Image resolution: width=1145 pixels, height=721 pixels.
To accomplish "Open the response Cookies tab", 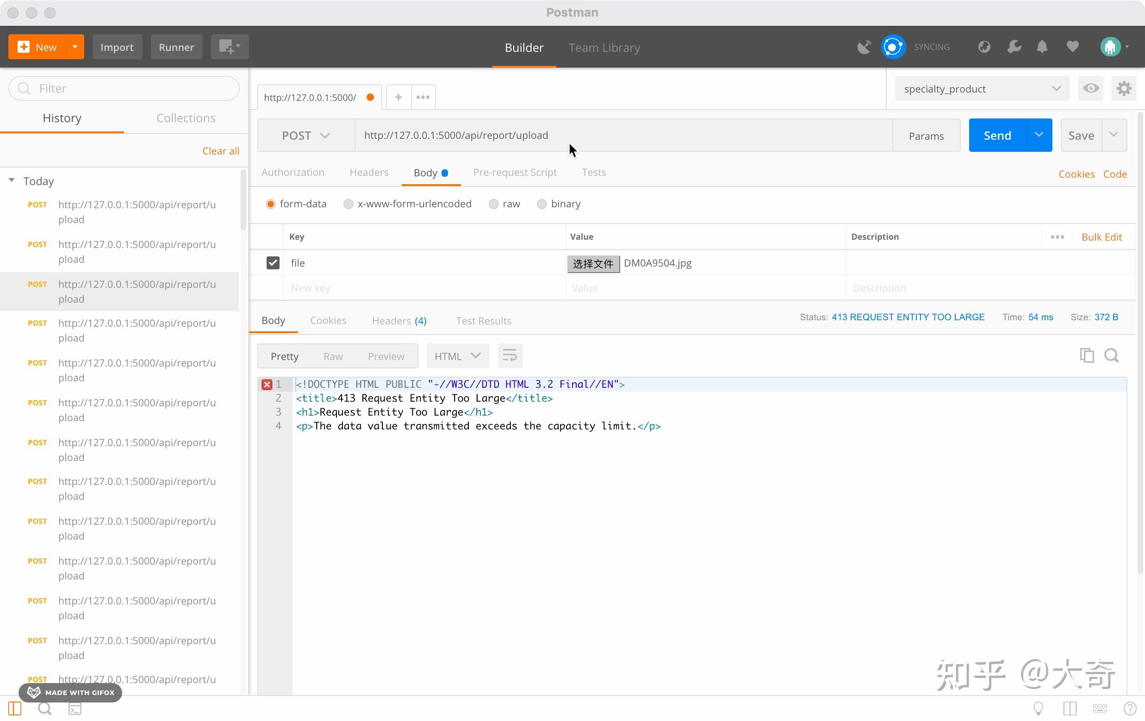I will [x=328, y=320].
